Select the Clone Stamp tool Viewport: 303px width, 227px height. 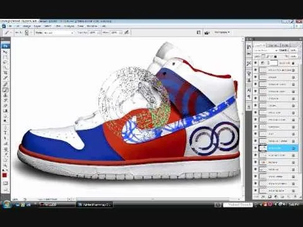(6, 95)
